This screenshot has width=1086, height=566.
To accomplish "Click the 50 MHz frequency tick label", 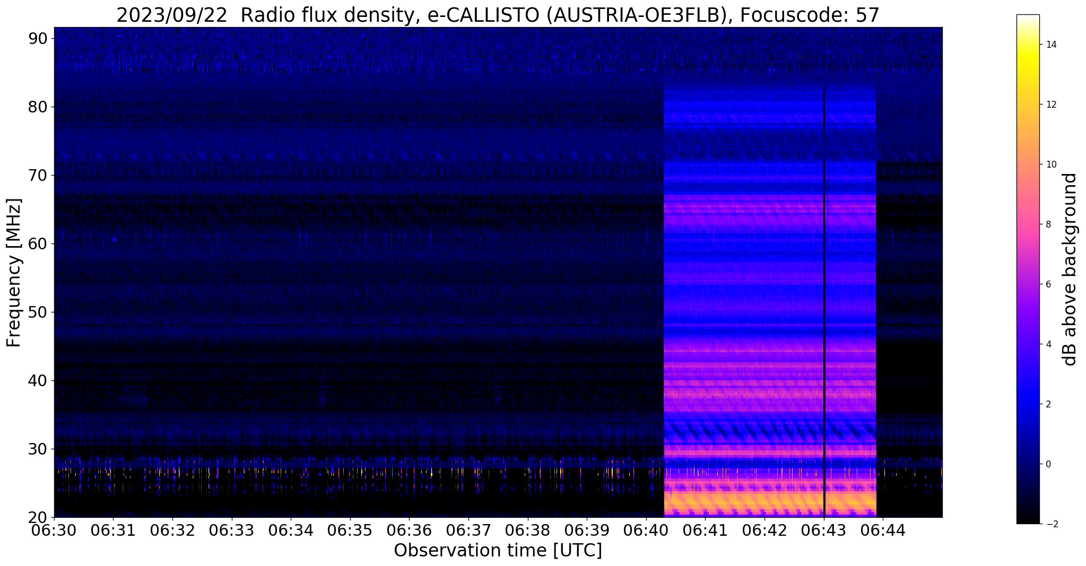I will click(x=37, y=312).
